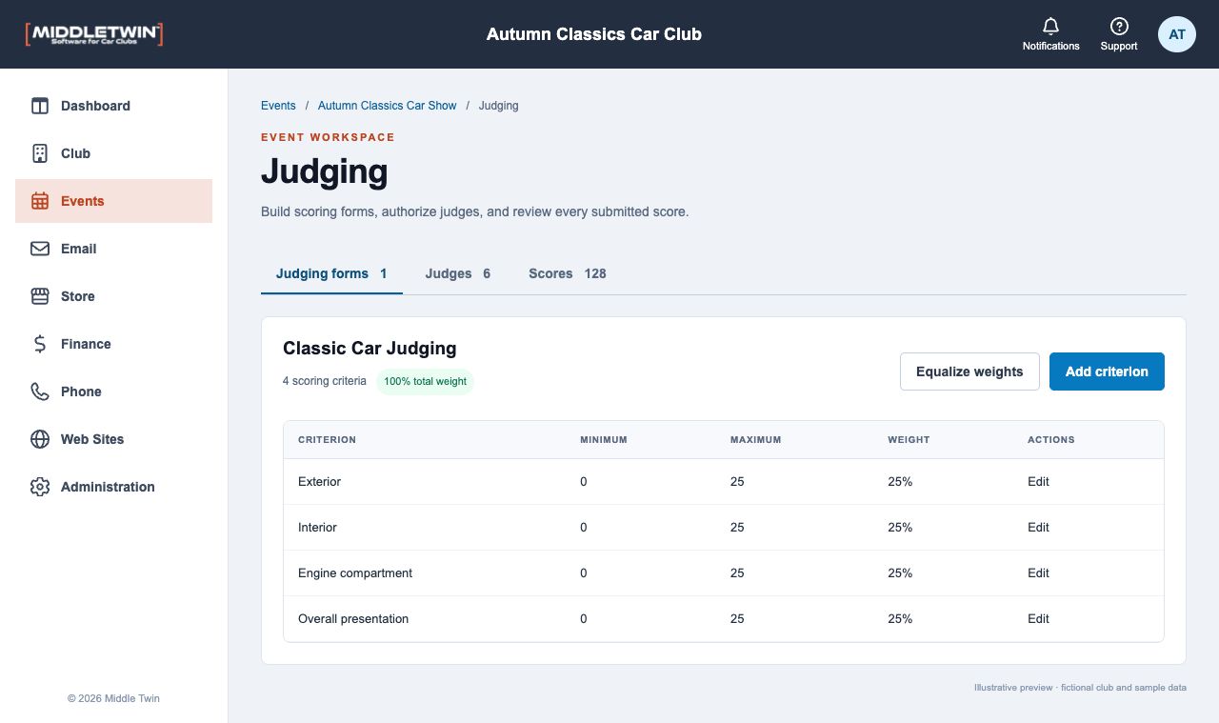This screenshot has width=1219, height=723.
Task: Click the Dashboard sidebar icon
Action: [x=40, y=106]
